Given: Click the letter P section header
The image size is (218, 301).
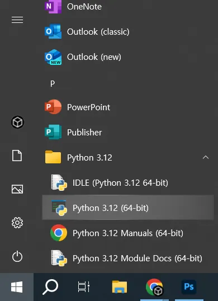Looking at the screenshot, I should click(x=53, y=84).
